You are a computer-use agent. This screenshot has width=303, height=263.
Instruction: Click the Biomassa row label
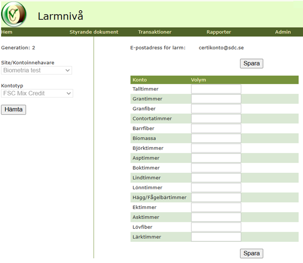coord(144,138)
